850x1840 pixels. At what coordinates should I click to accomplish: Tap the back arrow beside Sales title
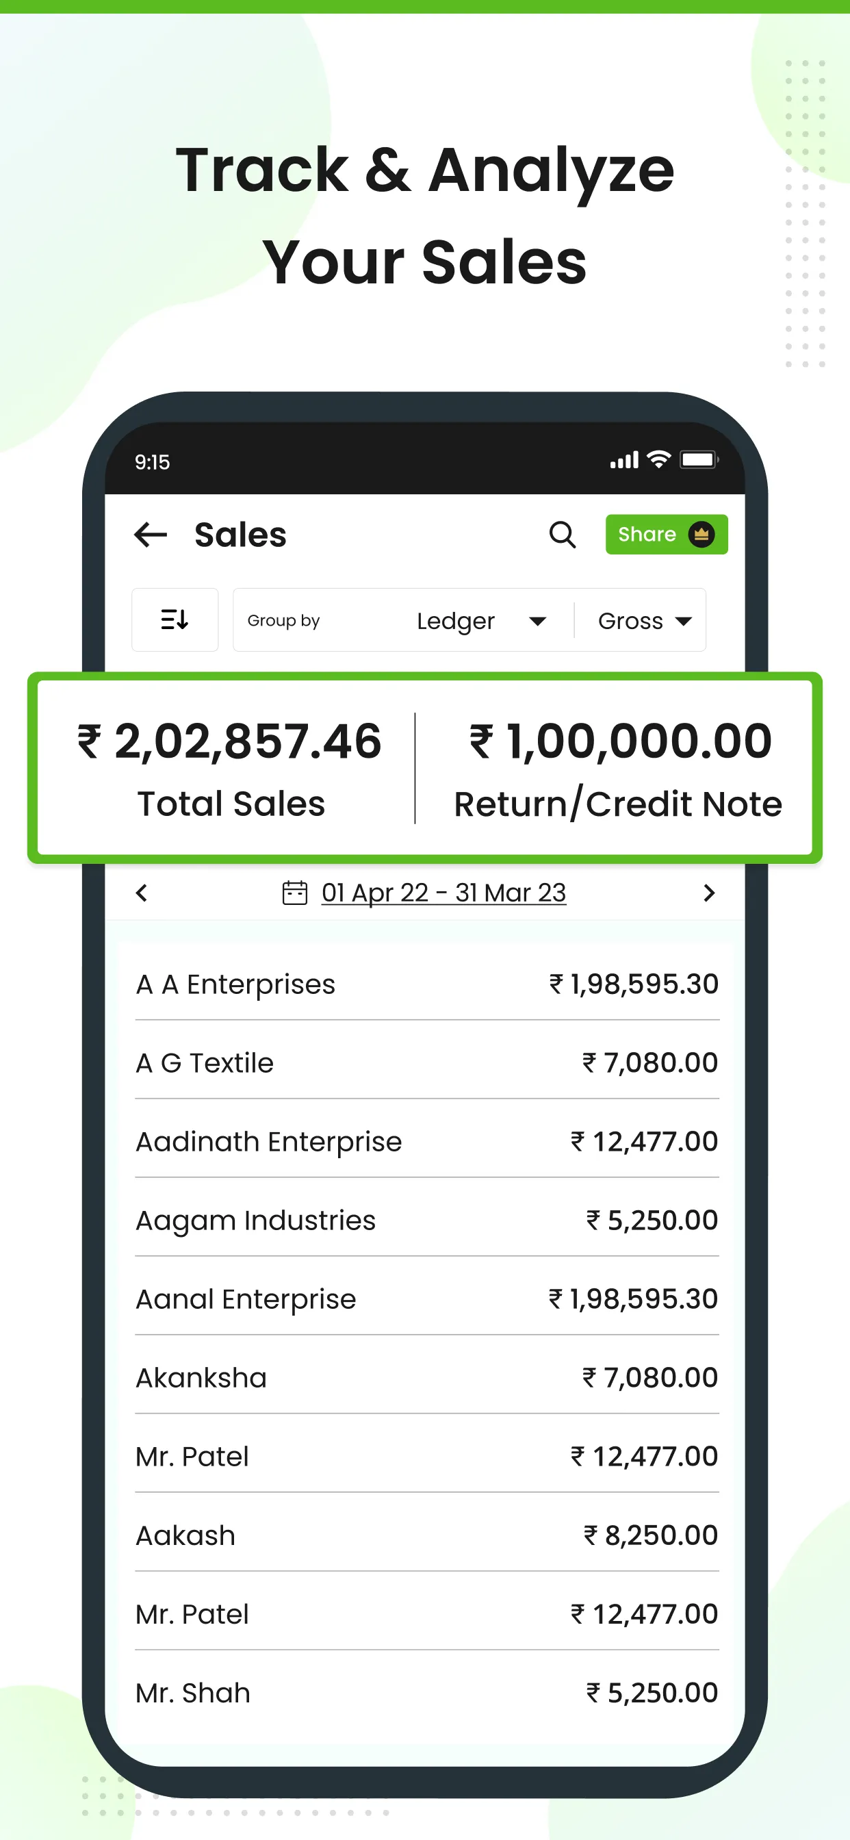[150, 535]
